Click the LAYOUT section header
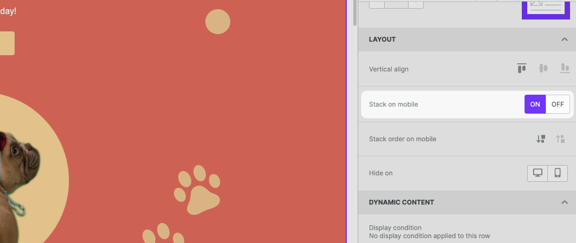 coord(382,40)
